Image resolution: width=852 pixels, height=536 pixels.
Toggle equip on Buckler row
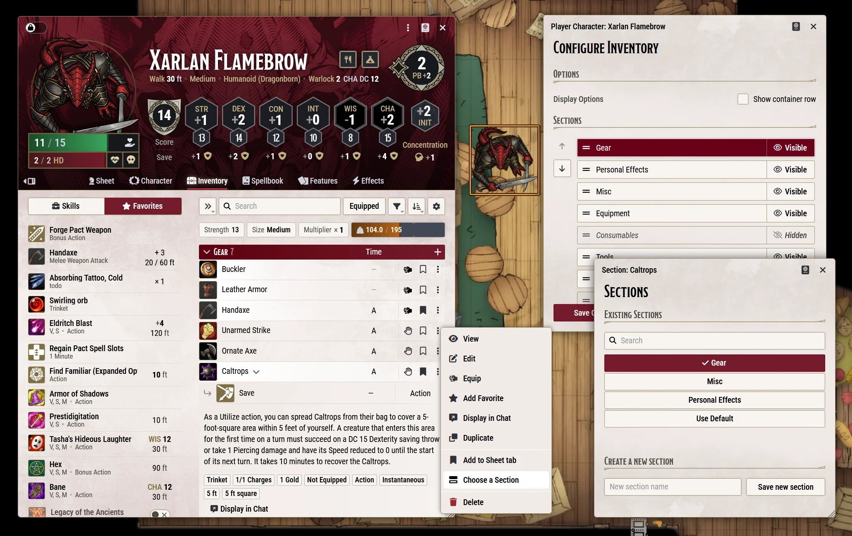(408, 269)
